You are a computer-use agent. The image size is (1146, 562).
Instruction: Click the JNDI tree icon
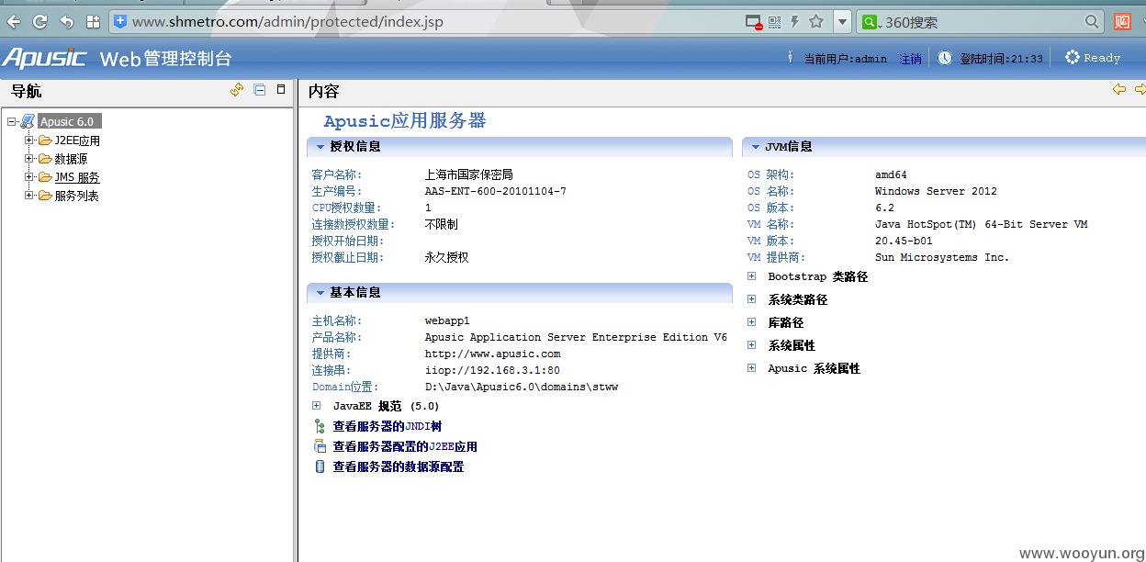pyautogui.click(x=320, y=426)
